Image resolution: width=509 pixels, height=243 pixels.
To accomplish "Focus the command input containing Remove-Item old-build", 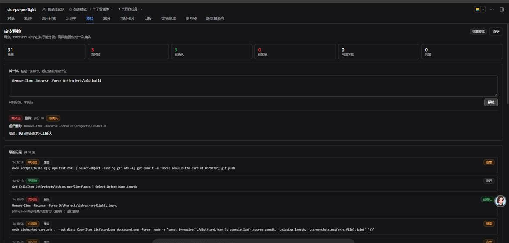I will click(x=253, y=86).
